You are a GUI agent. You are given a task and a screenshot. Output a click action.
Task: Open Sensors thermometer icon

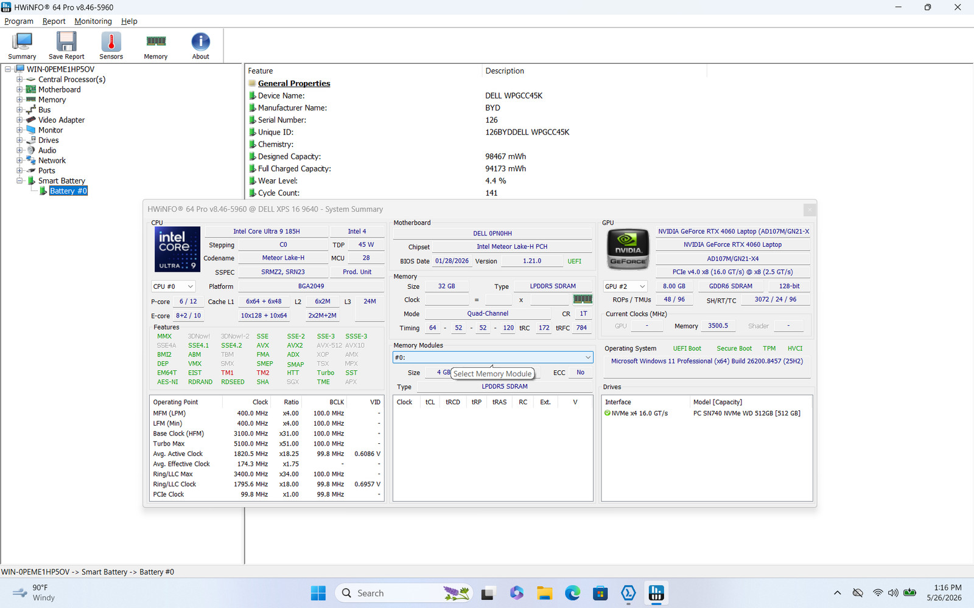pos(111,46)
